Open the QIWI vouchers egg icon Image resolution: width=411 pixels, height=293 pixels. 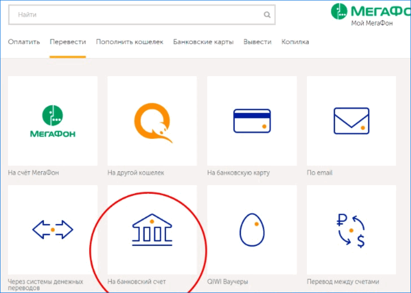point(252,230)
